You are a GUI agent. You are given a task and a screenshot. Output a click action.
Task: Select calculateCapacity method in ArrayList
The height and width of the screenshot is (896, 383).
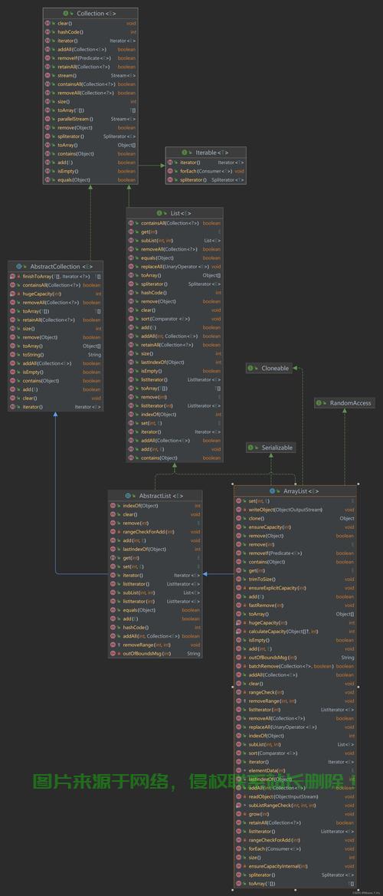296,632
